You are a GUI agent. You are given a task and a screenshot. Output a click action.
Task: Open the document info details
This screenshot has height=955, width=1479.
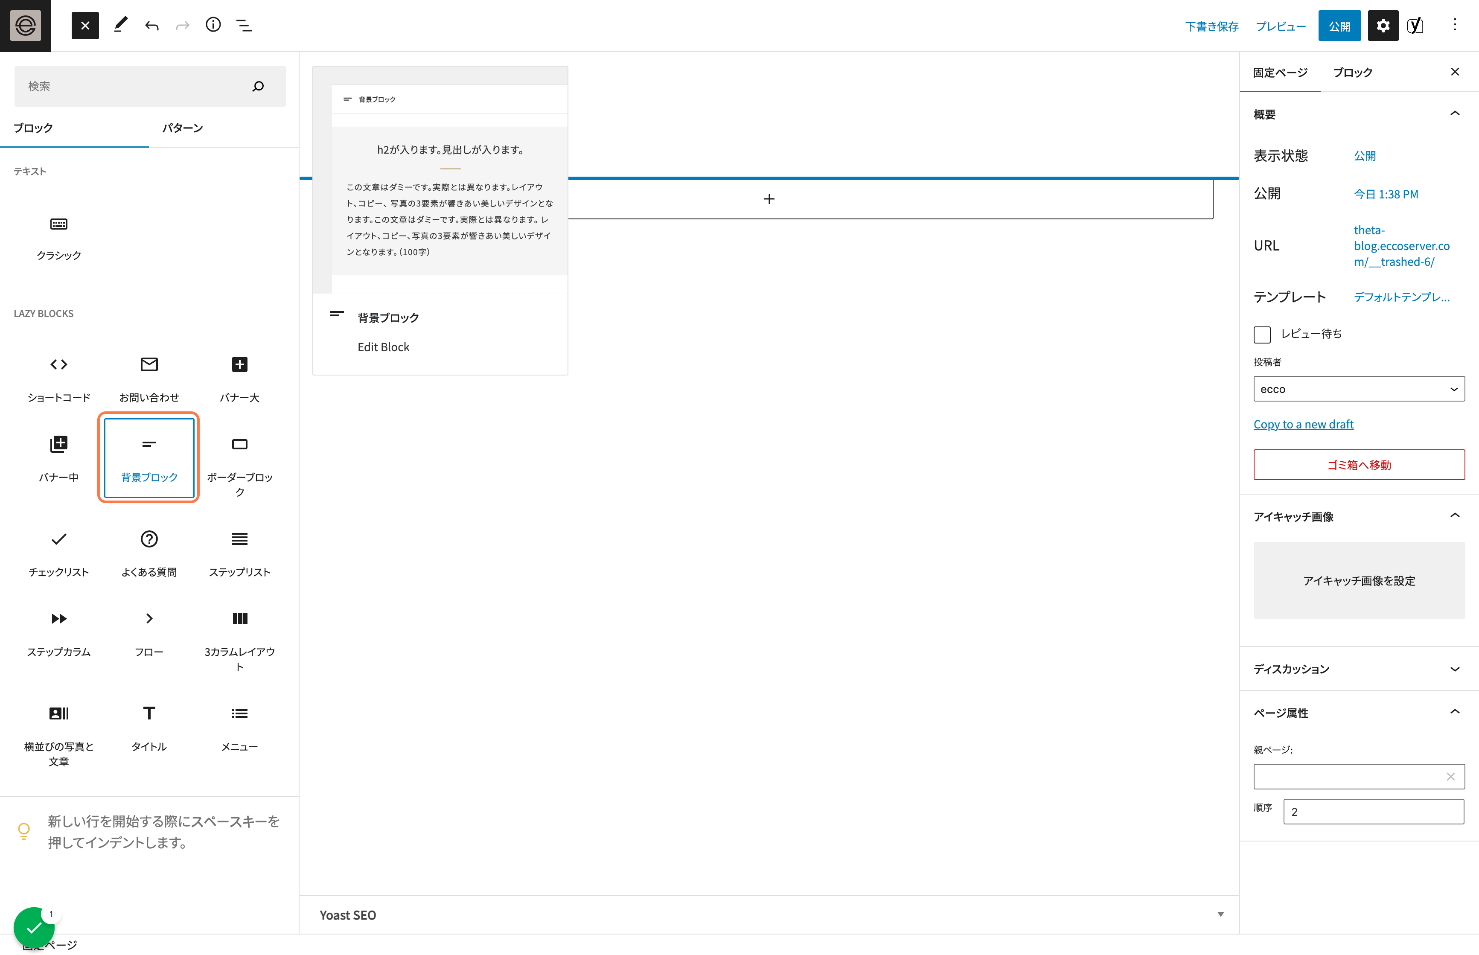[213, 26]
